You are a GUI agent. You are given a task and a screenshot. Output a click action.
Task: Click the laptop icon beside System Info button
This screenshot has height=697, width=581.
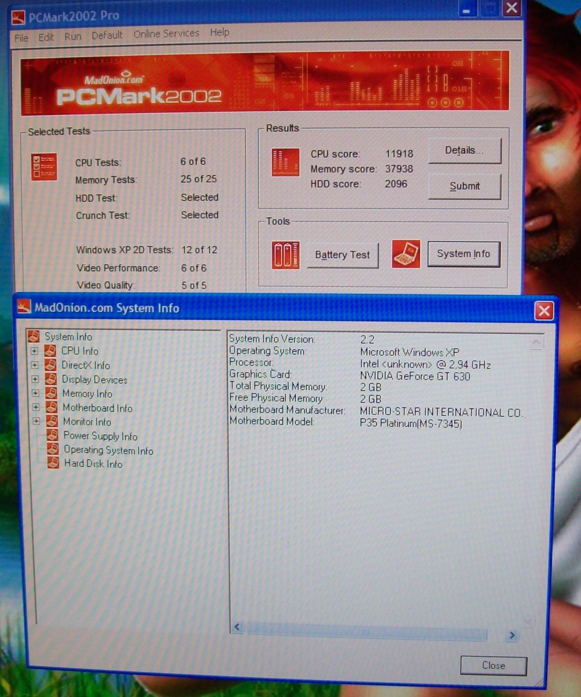click(406, 254)
